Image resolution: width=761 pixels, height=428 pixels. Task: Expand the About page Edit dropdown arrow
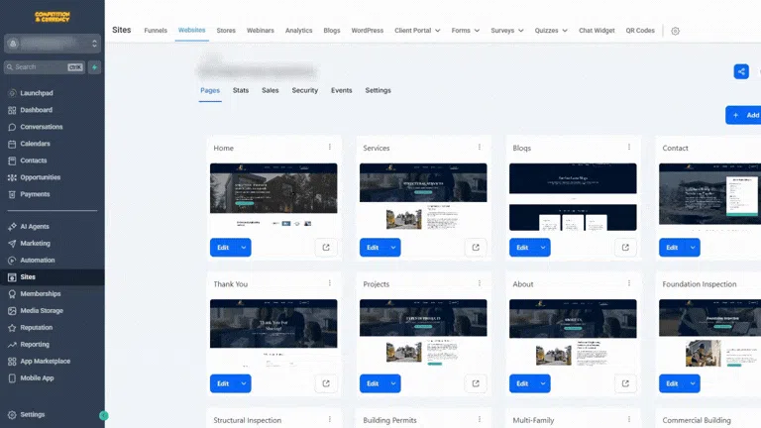click(543, 383)
